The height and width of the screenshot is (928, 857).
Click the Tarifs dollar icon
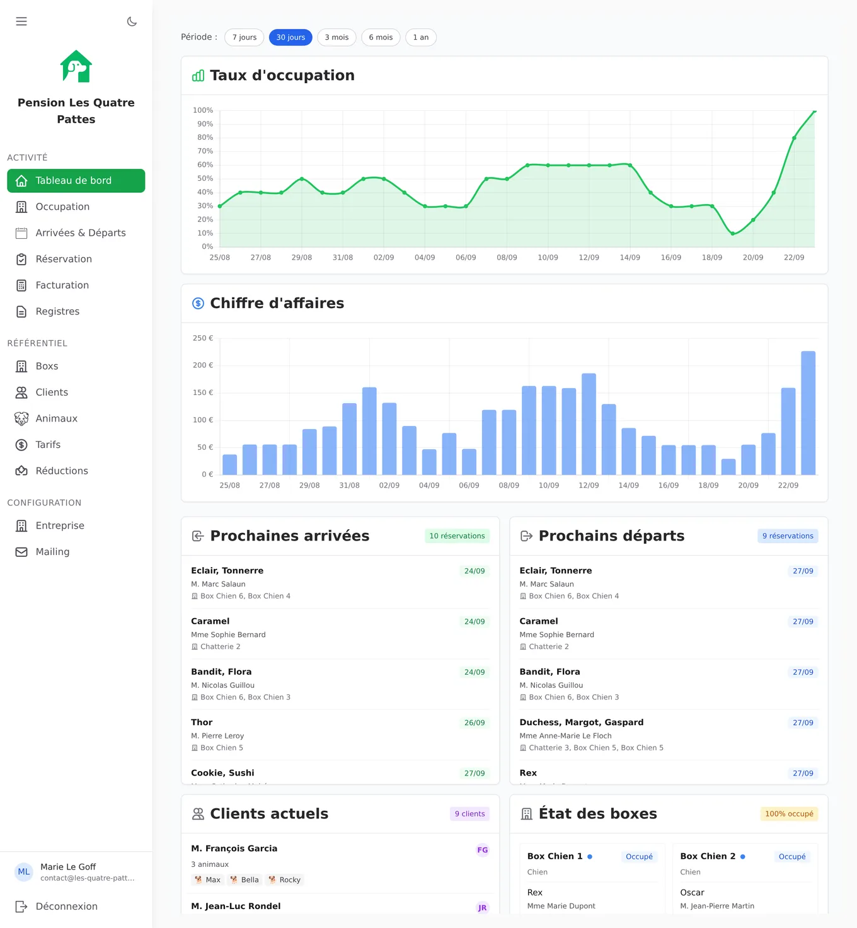click(x=21, y=445)
